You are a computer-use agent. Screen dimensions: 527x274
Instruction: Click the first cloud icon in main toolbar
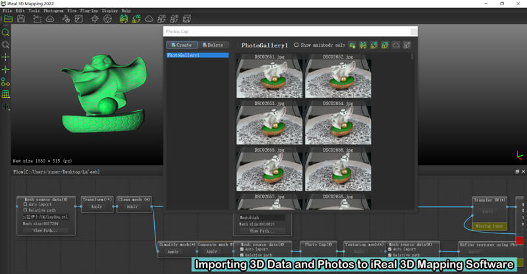click(50, 19)
